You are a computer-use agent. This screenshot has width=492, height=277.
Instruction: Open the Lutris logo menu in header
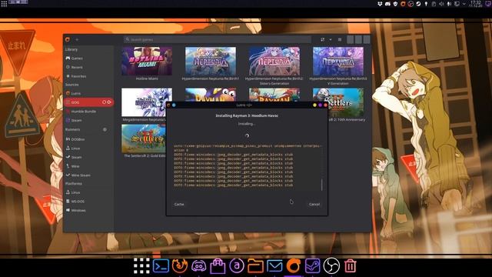tap(68, 39)
